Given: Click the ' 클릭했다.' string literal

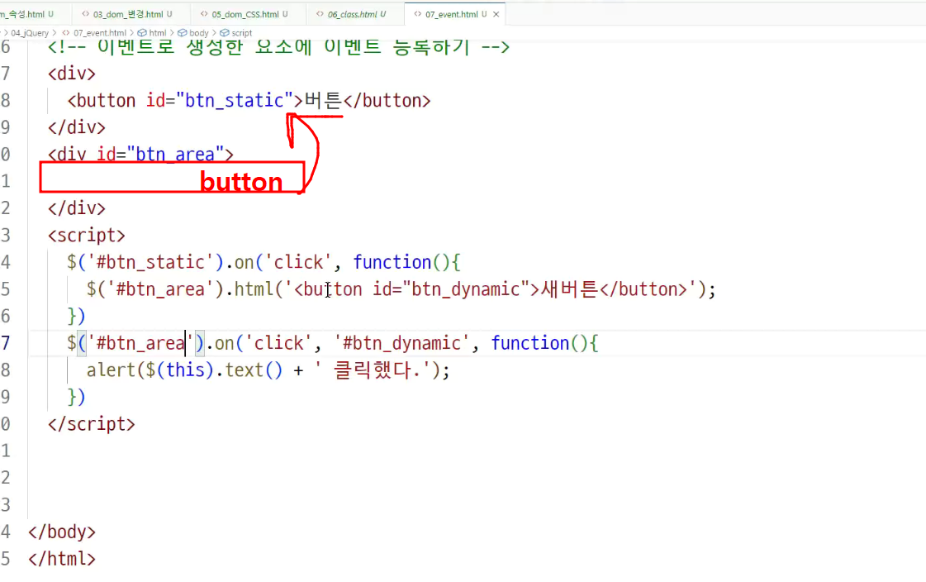Looking at the screenshot, I should (x=373, y=370).
